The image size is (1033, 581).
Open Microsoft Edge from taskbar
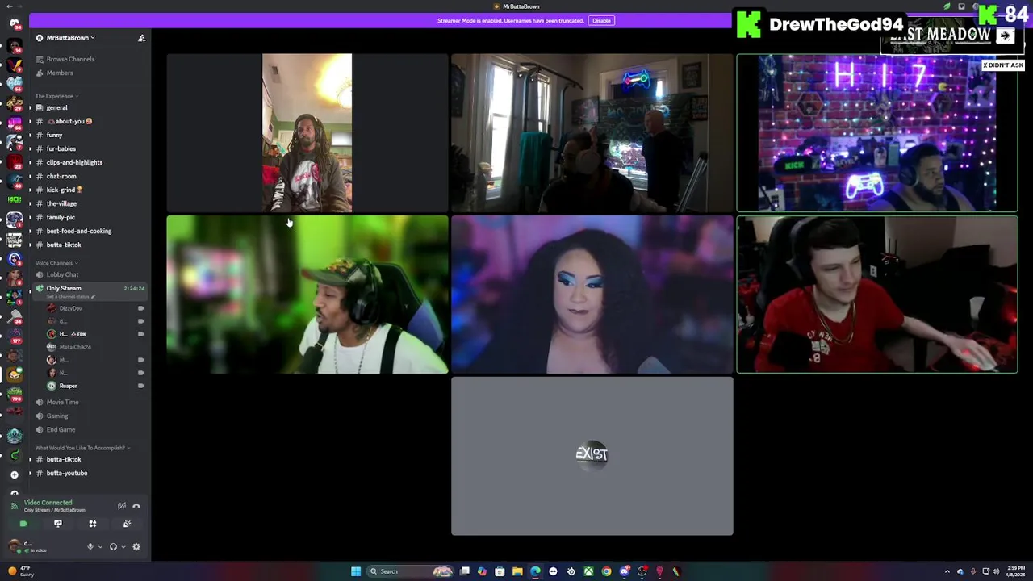[535, 571]
